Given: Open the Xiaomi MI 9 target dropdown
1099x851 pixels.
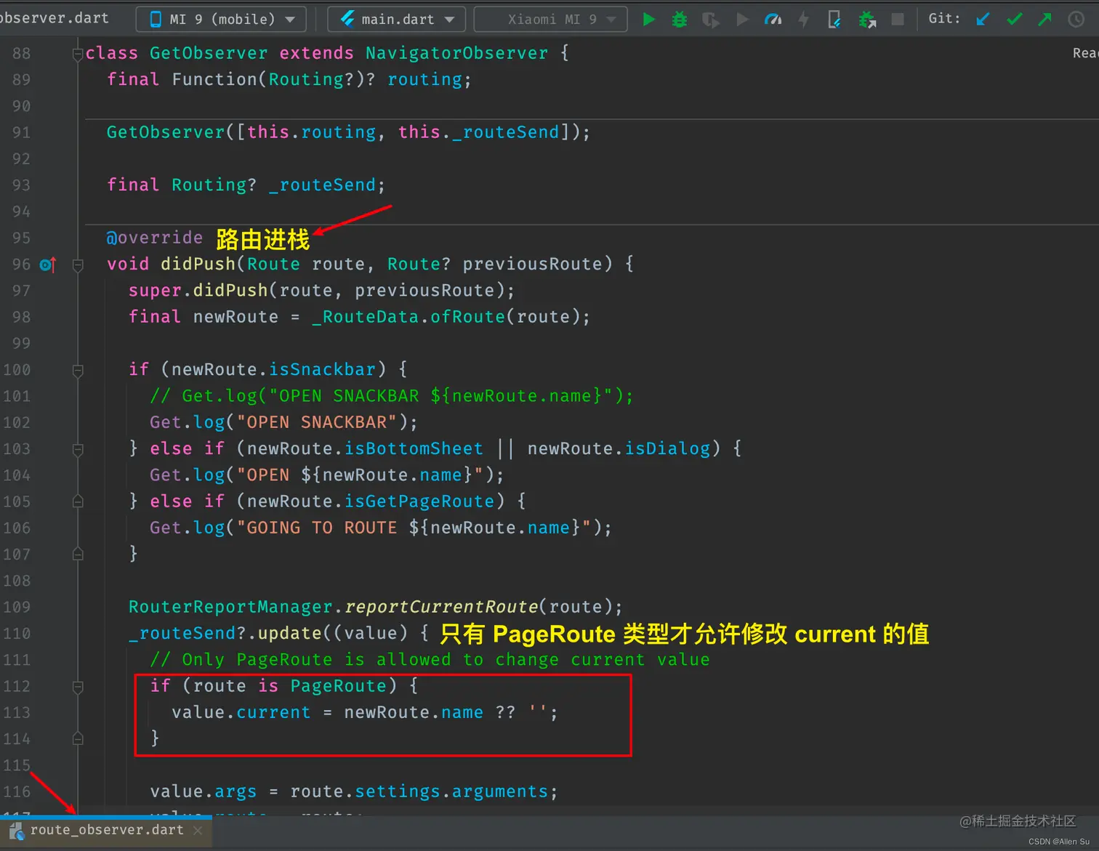Looking at the screenshot, I should 550,20.
